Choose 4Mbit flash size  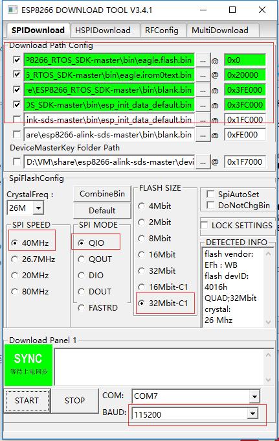[x=155, y=206]
